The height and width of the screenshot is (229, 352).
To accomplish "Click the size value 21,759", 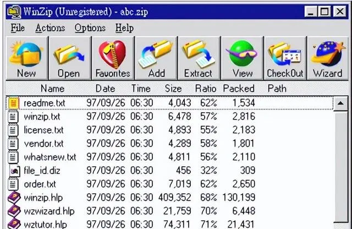I will pos(177,211).
